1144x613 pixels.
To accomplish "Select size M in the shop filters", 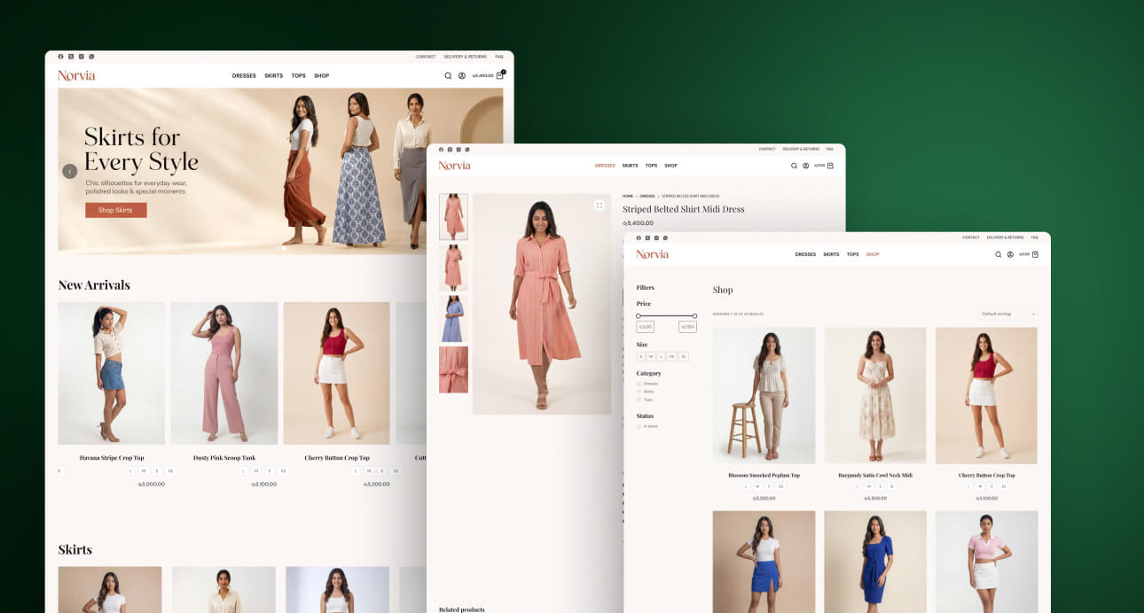I will 651,356.
